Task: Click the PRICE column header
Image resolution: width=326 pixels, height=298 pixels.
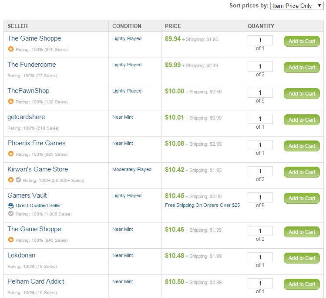Action: coord(173,26)
